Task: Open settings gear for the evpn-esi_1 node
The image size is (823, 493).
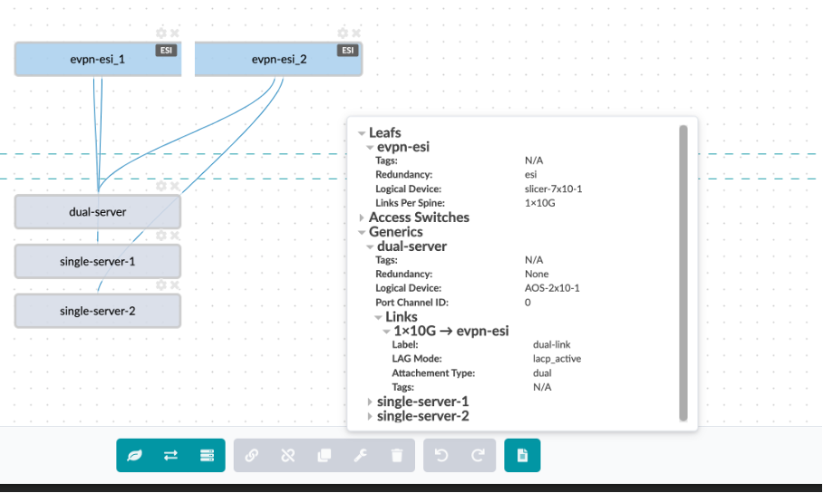Action: tap(161, 34)
